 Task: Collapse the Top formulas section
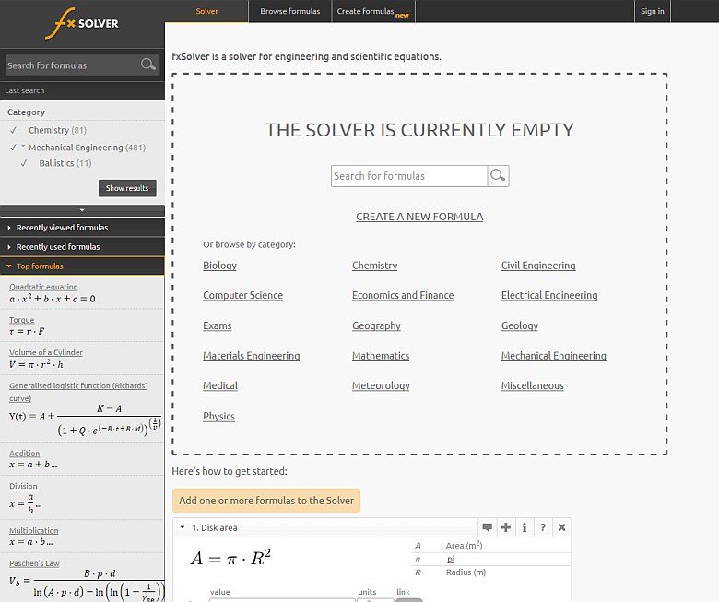click(x=9, y=266)
